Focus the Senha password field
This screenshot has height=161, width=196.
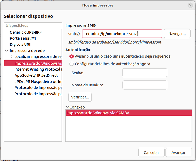pyautogui.click(x=145, y=73)
